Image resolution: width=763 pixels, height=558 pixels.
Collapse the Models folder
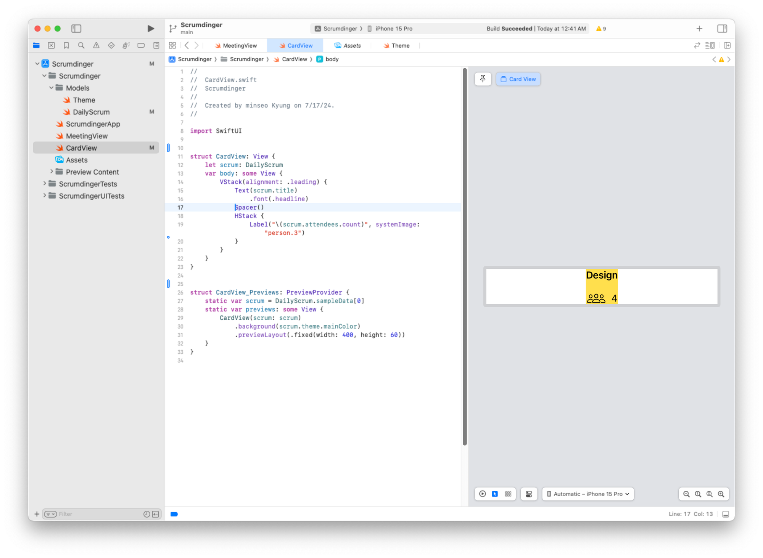click(x=52, y=88)
